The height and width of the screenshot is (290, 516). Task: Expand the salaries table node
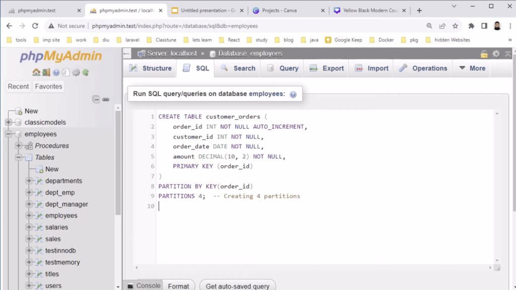29,227
